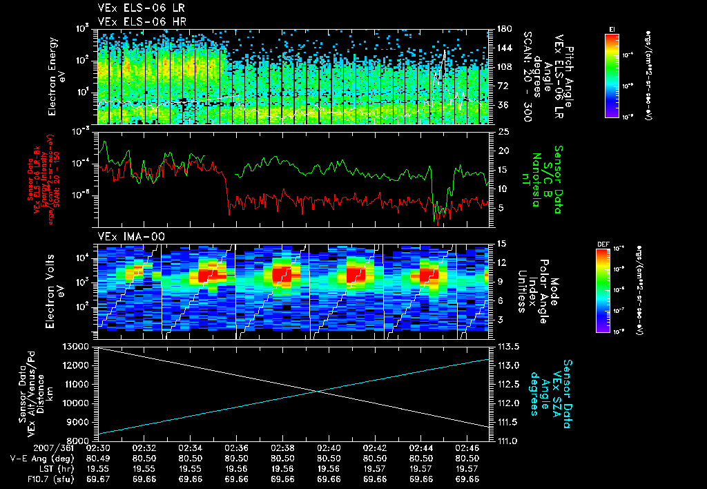Click the '02:34' time axis label
Screen dimensions: 707x489
click(191, 448)
